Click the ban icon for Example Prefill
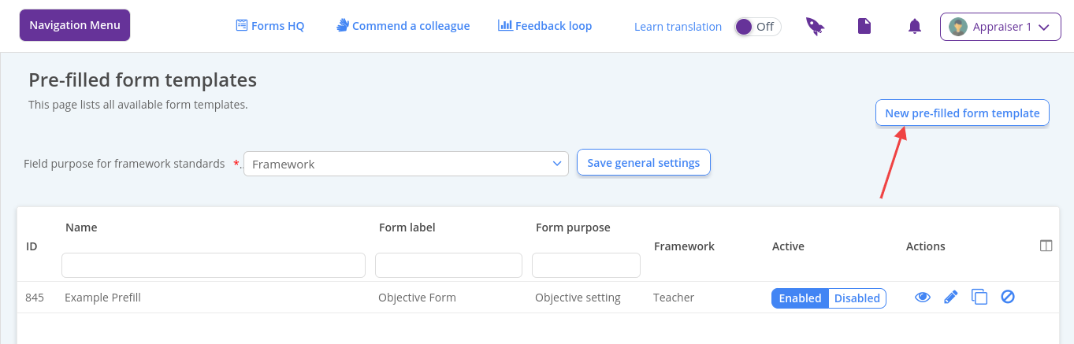Screen dimensions: 1074x344 pos(1007,298)
